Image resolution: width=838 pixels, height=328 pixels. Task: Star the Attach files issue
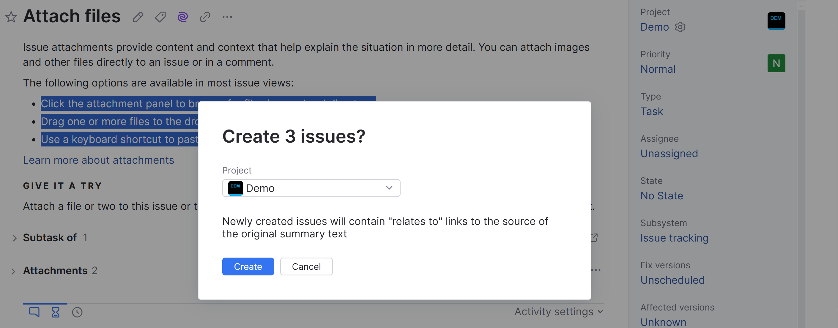click(x=11, y=17)
